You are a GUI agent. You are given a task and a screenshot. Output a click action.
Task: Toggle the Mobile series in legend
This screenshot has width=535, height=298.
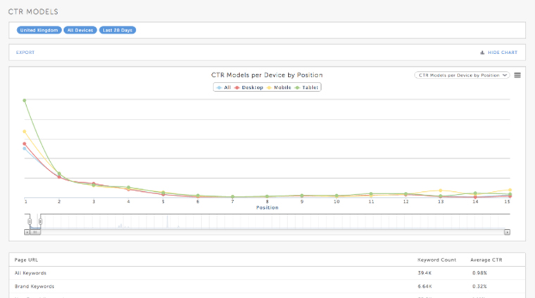279,87
